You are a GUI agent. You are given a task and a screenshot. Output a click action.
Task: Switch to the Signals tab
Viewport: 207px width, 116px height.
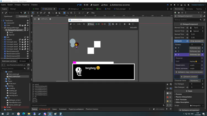[x=189, y=9]
